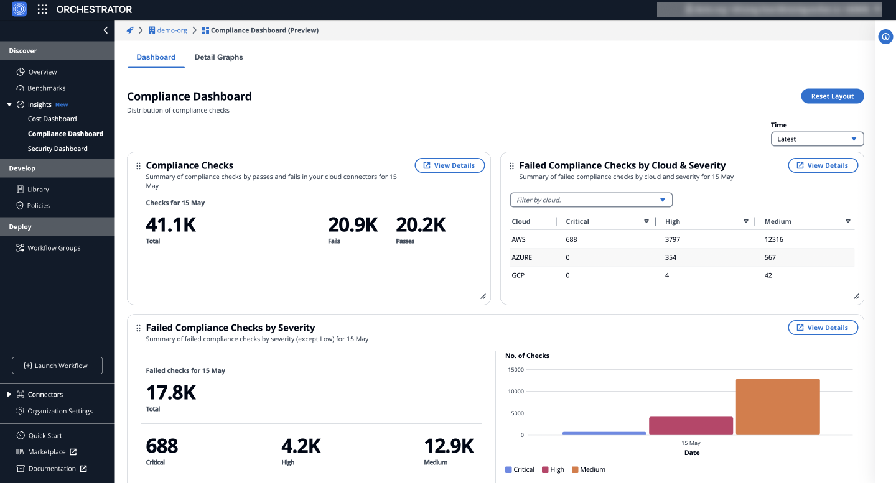Select the Dashboard tab
Viewport: 896px width, 483px height.
click(x=156, y=57)
